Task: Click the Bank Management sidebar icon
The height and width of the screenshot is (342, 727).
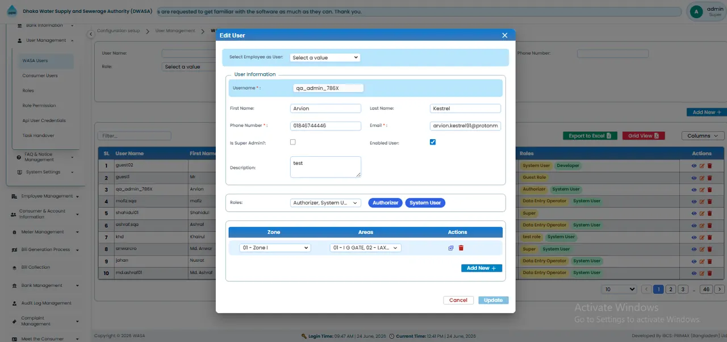Action: click(x=14, y=286)
